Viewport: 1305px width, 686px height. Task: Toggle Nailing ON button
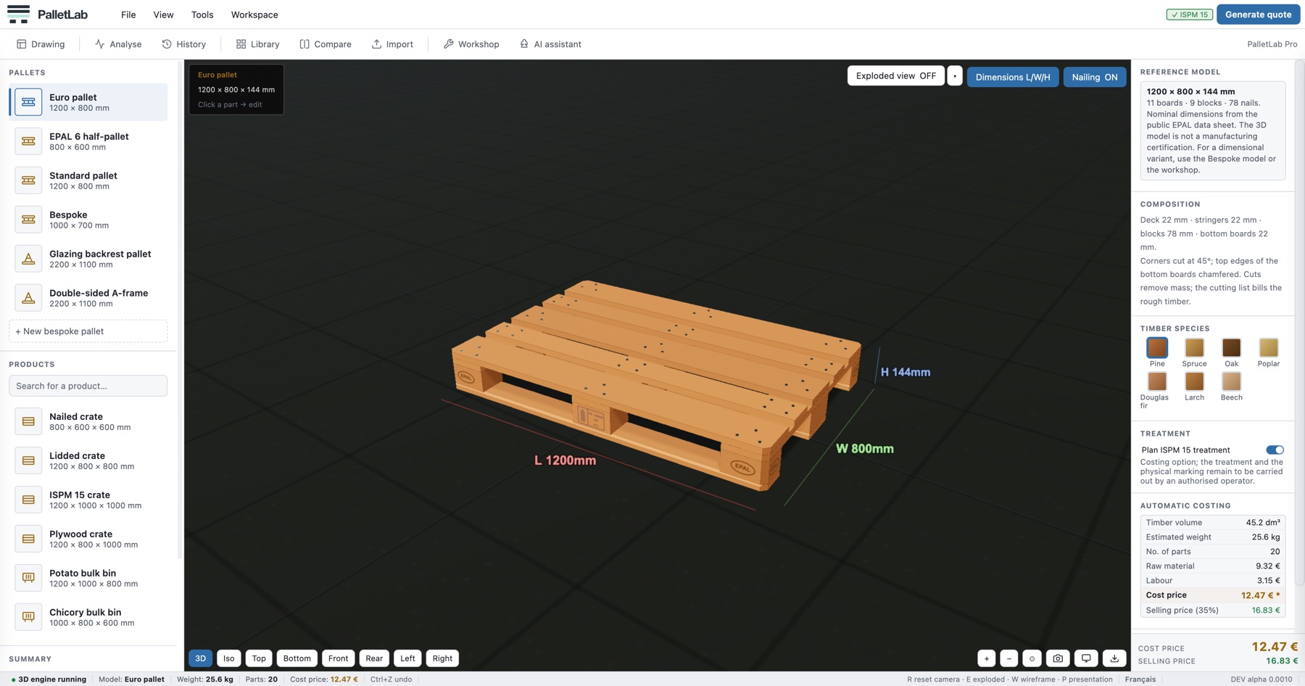[1095, 77]
